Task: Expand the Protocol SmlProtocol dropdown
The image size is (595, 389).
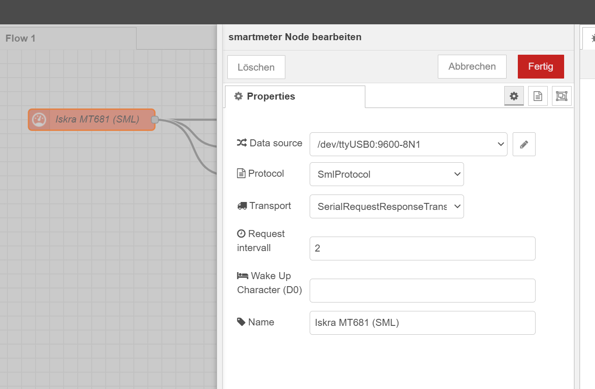Action: [386, 174]
